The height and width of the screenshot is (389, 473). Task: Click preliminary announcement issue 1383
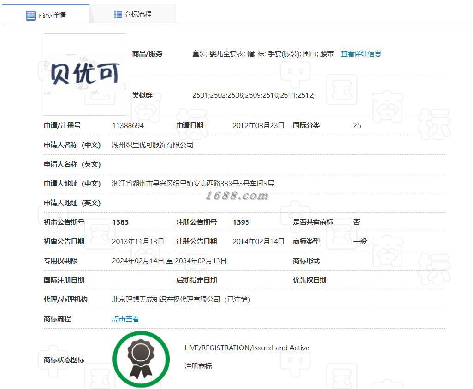tap(120, 222)
